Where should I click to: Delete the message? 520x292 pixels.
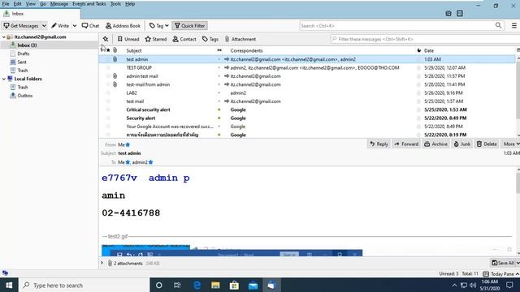coord(487,144)
